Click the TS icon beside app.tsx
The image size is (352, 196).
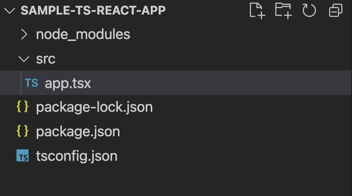pos(31,83)
